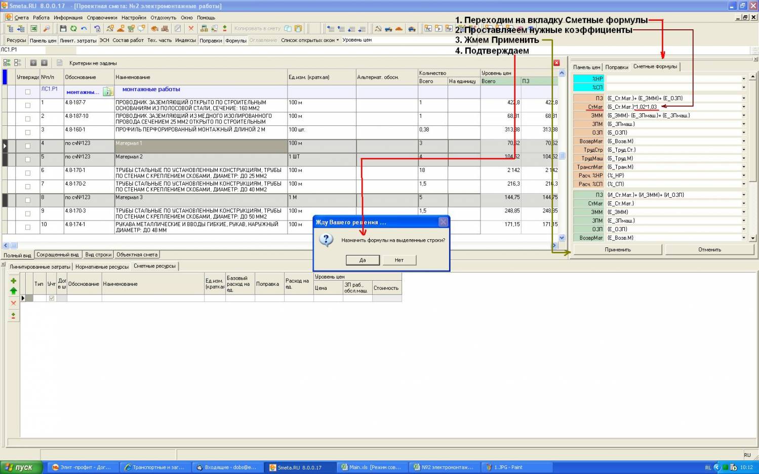Image resolution: width=759 pixels, height=474 pixels.
Task: Open the Справочники menu
Action: (102, 18)
